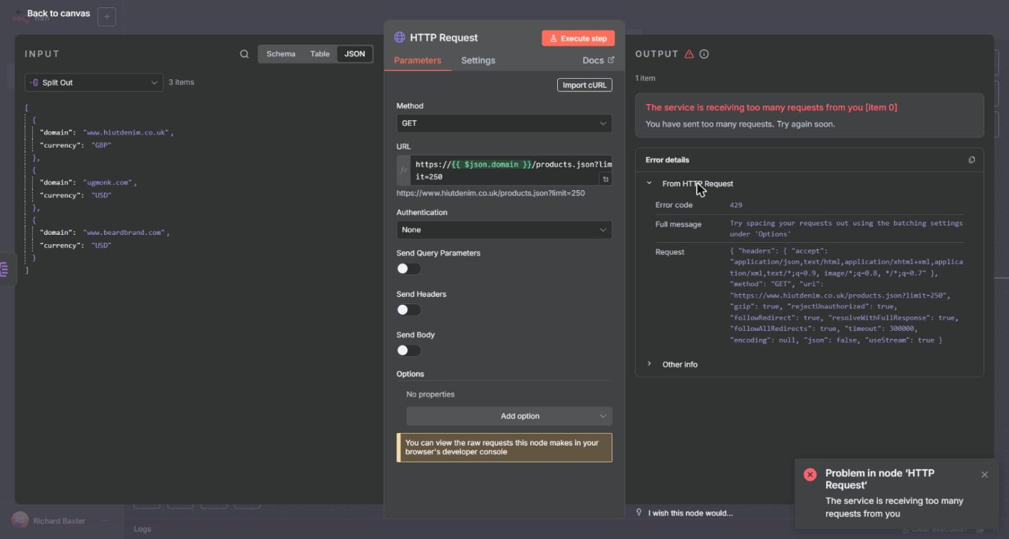Click the search icon in Input panel

click(244, 54)
